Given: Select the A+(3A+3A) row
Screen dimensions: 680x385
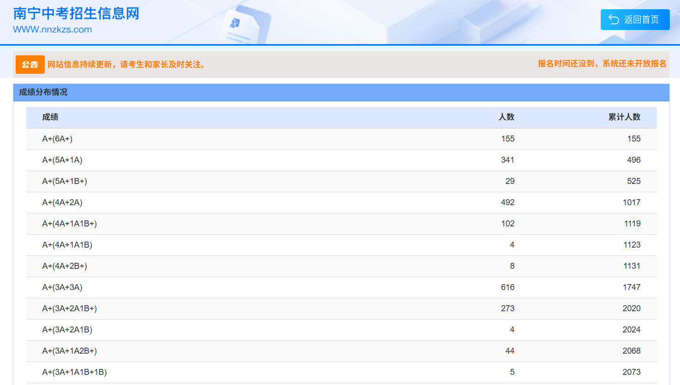Looking at the screenshot, I should click(x=342, y=287).
